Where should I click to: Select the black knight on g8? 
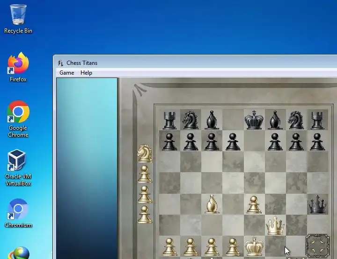point(296,120)
